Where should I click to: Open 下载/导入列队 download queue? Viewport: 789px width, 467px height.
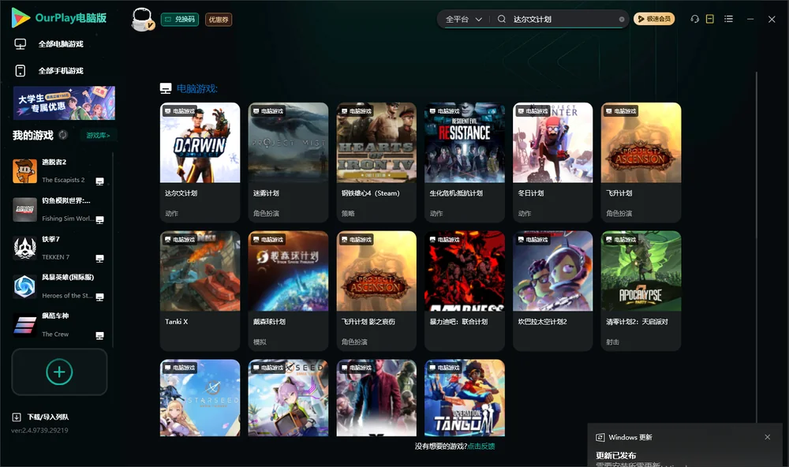pyautogui.click(x=40, y=417)
